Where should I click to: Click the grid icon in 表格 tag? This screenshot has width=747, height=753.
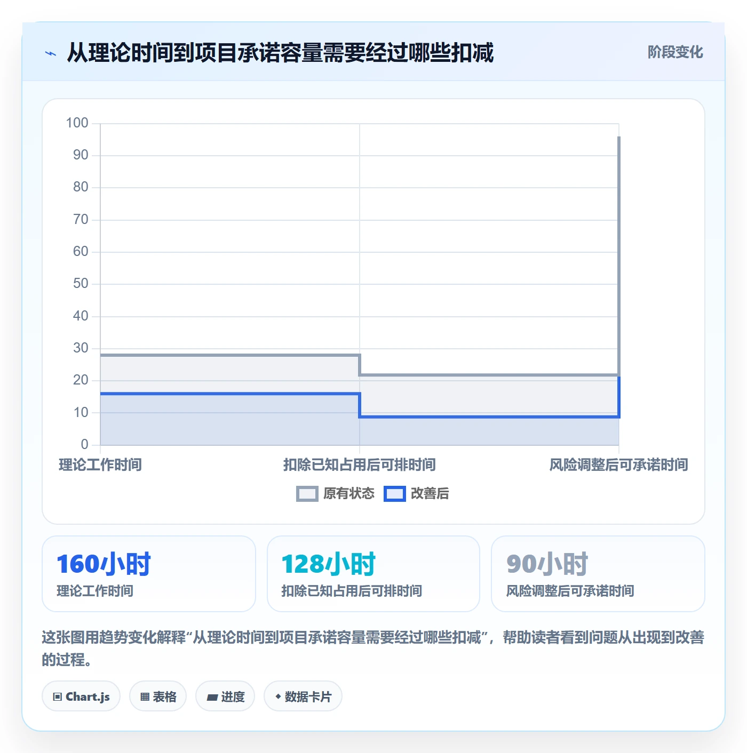[x=145, y=696]
